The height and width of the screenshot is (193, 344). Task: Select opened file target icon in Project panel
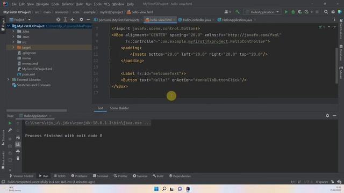pos(58,20)
